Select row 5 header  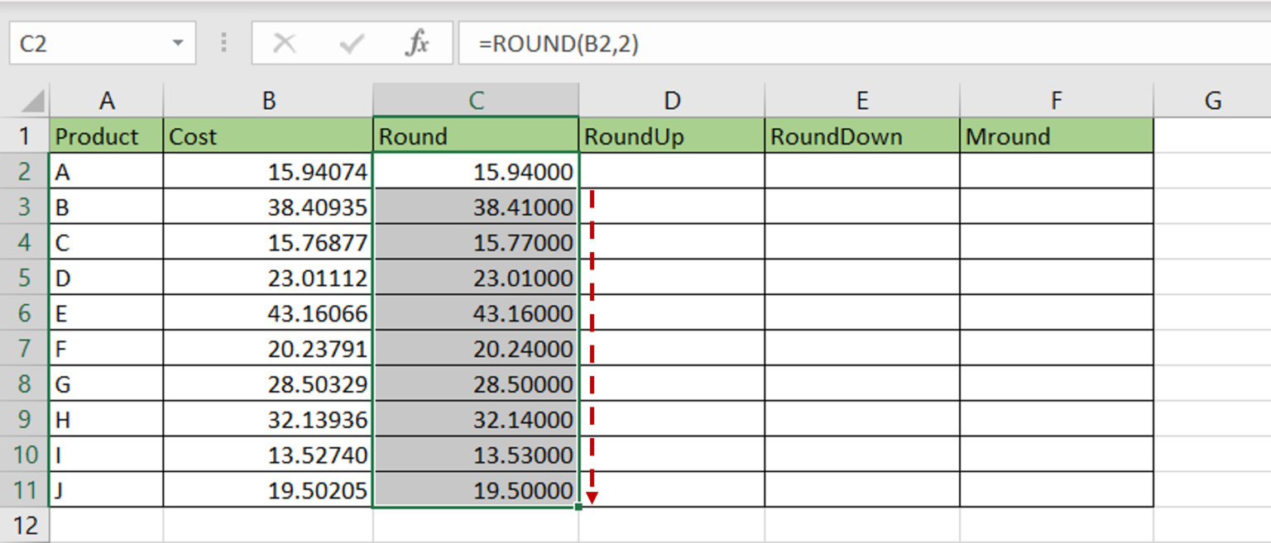click(x=26, y=277)
